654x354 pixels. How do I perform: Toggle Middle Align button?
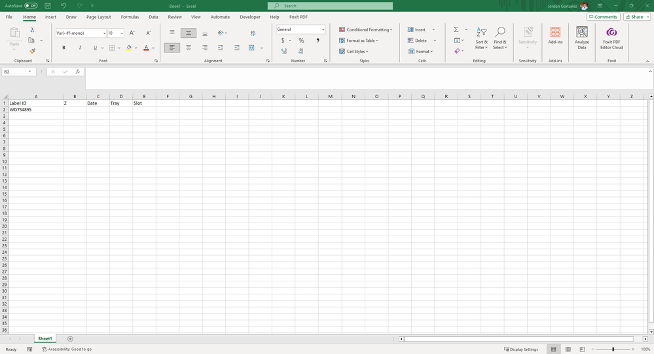point(189,33)
